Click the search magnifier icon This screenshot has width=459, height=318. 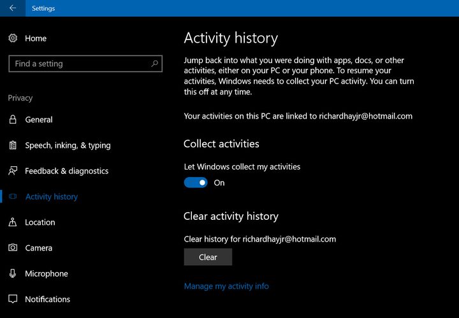click(x=154, y=64)
